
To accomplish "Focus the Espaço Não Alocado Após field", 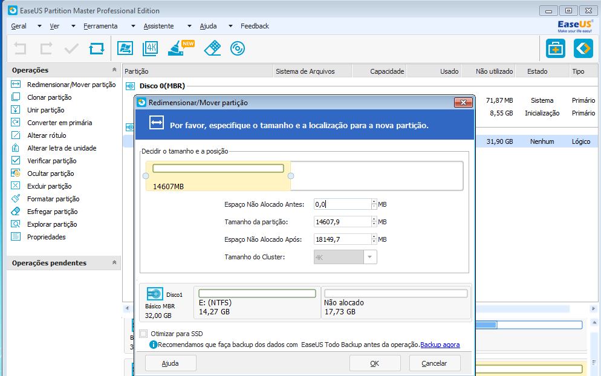I will [x=342, y=239].
